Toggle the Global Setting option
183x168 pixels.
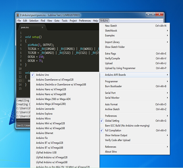[135, 121]
